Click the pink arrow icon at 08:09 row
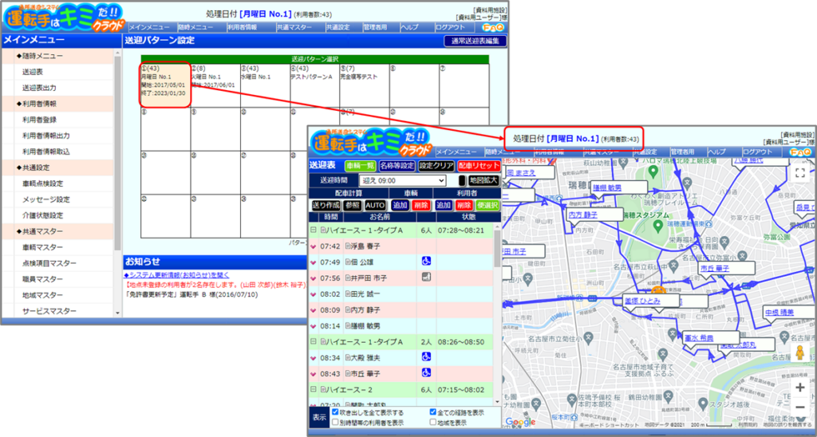817x437 pixels. pyautogui.click(x=313, y=310)
